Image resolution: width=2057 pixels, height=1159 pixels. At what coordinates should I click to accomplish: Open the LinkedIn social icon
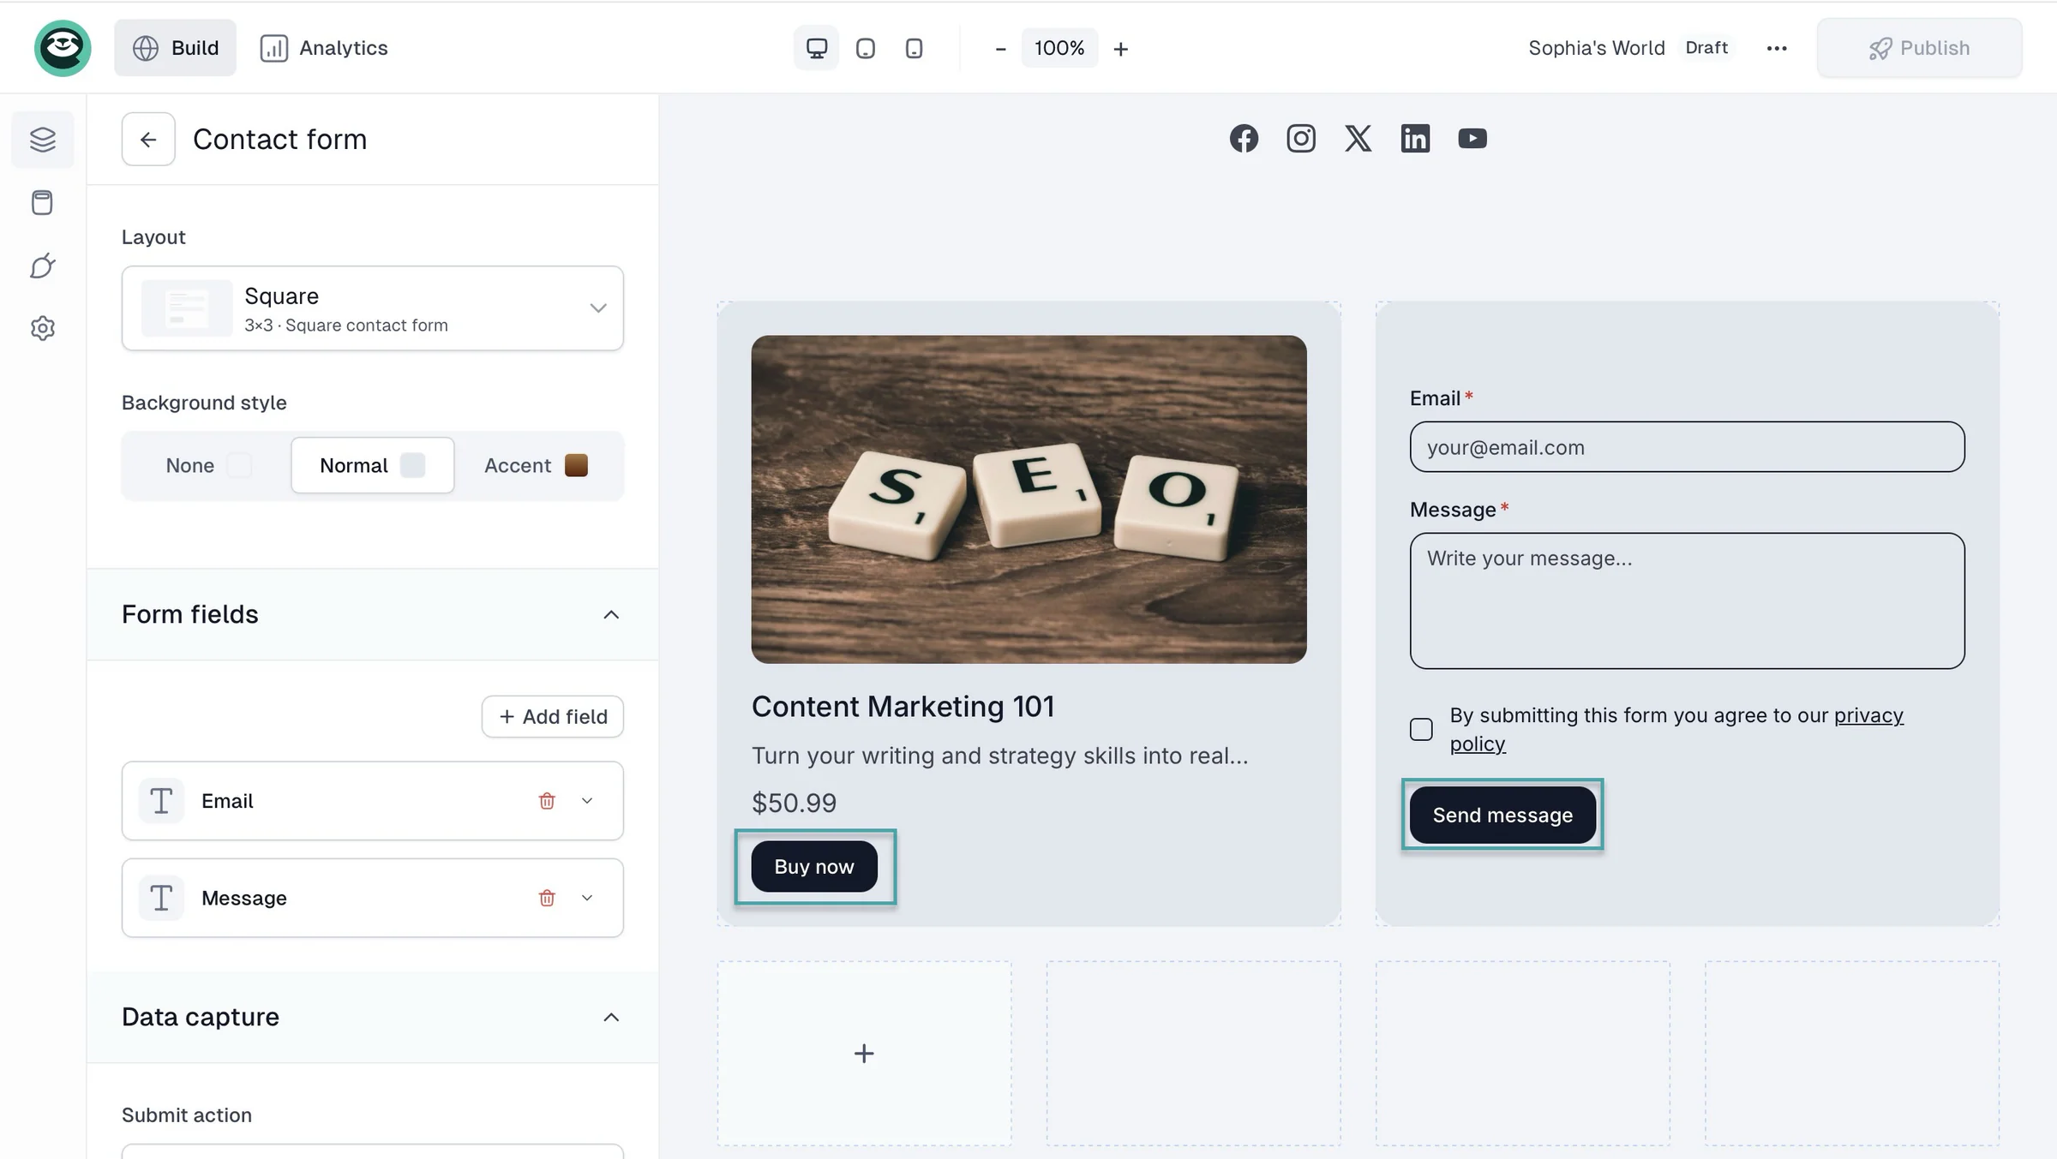1415,138
